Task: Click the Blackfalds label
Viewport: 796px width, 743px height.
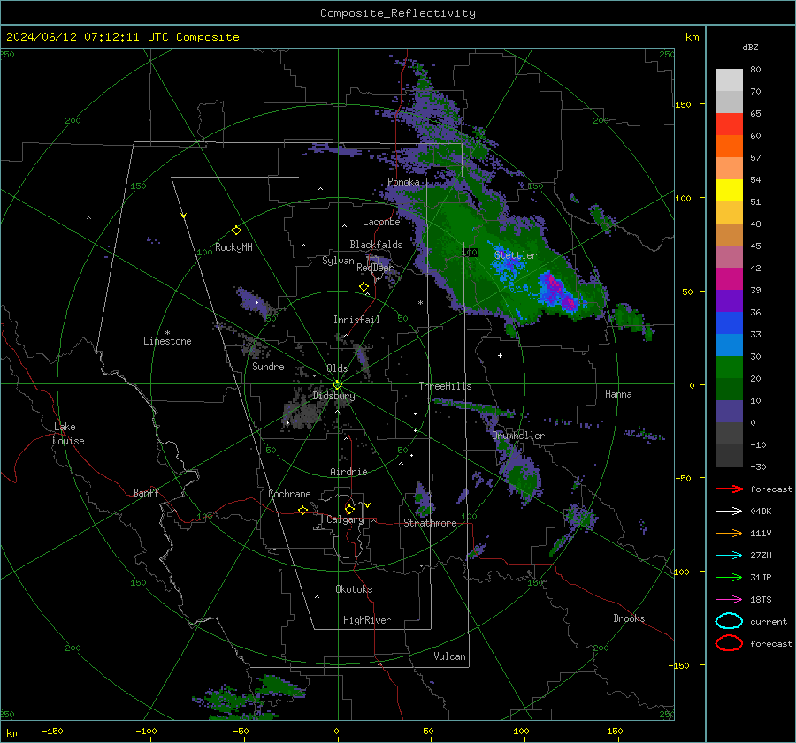Action: (x=376, y=245)
